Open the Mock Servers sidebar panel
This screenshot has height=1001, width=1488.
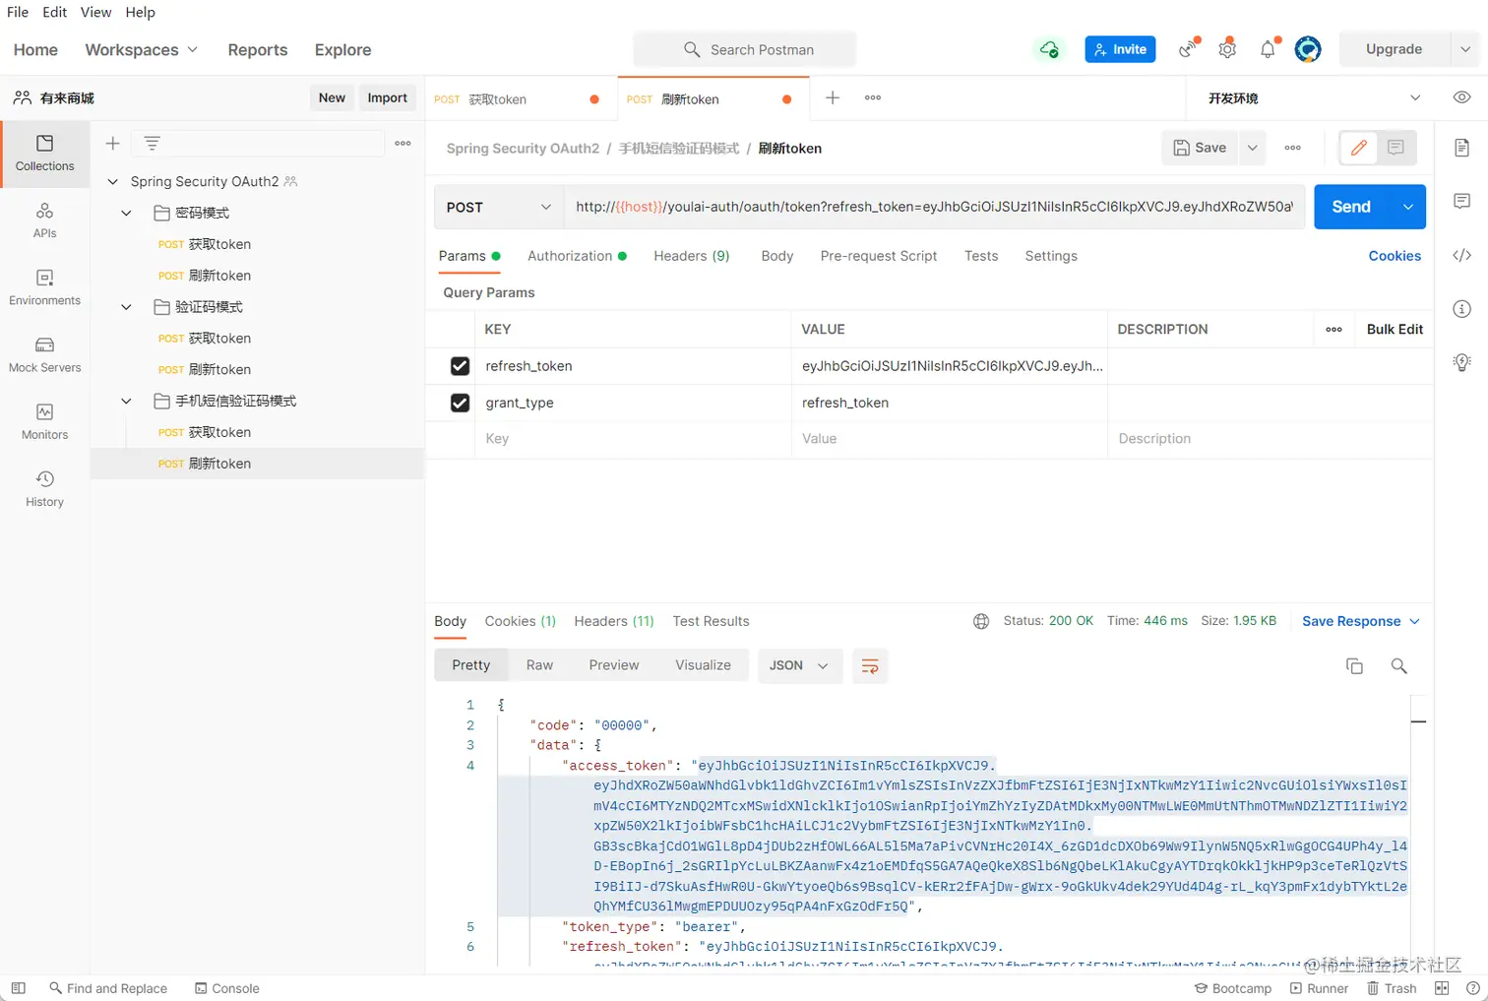coord(44,354)
